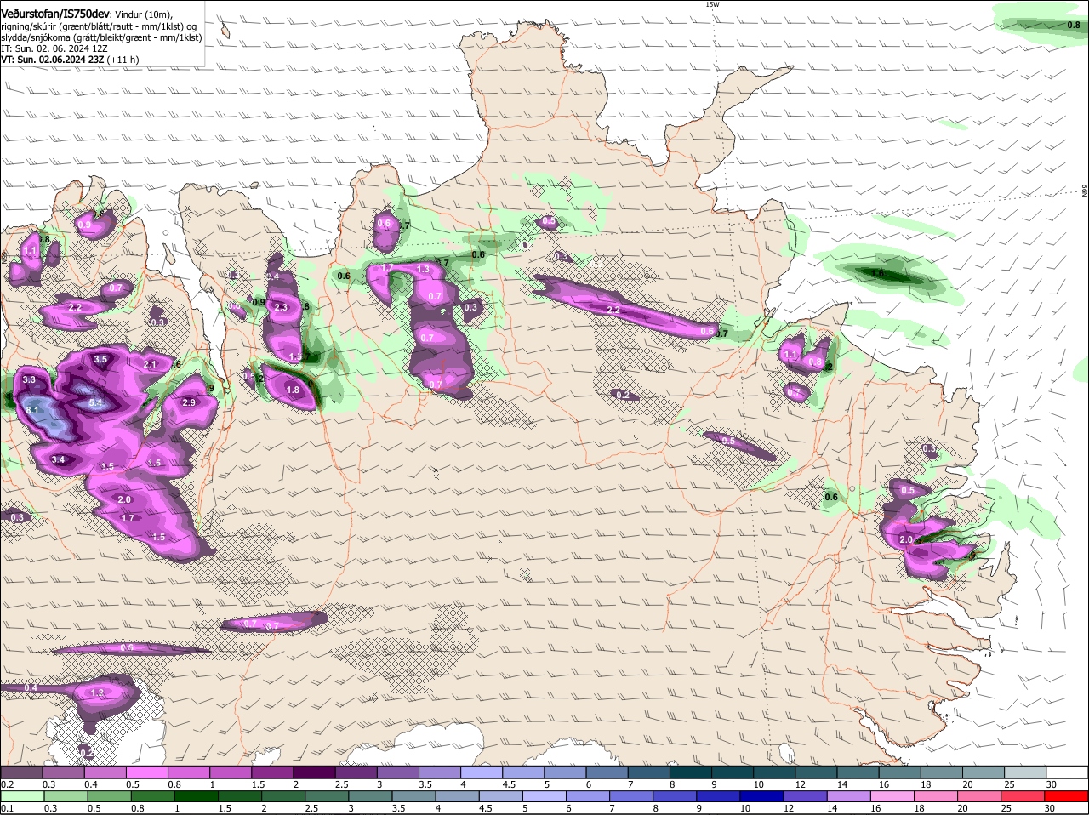1089x815 pixels.
Task: Click the 2.9 value label on the map
Action: [188, 402]
